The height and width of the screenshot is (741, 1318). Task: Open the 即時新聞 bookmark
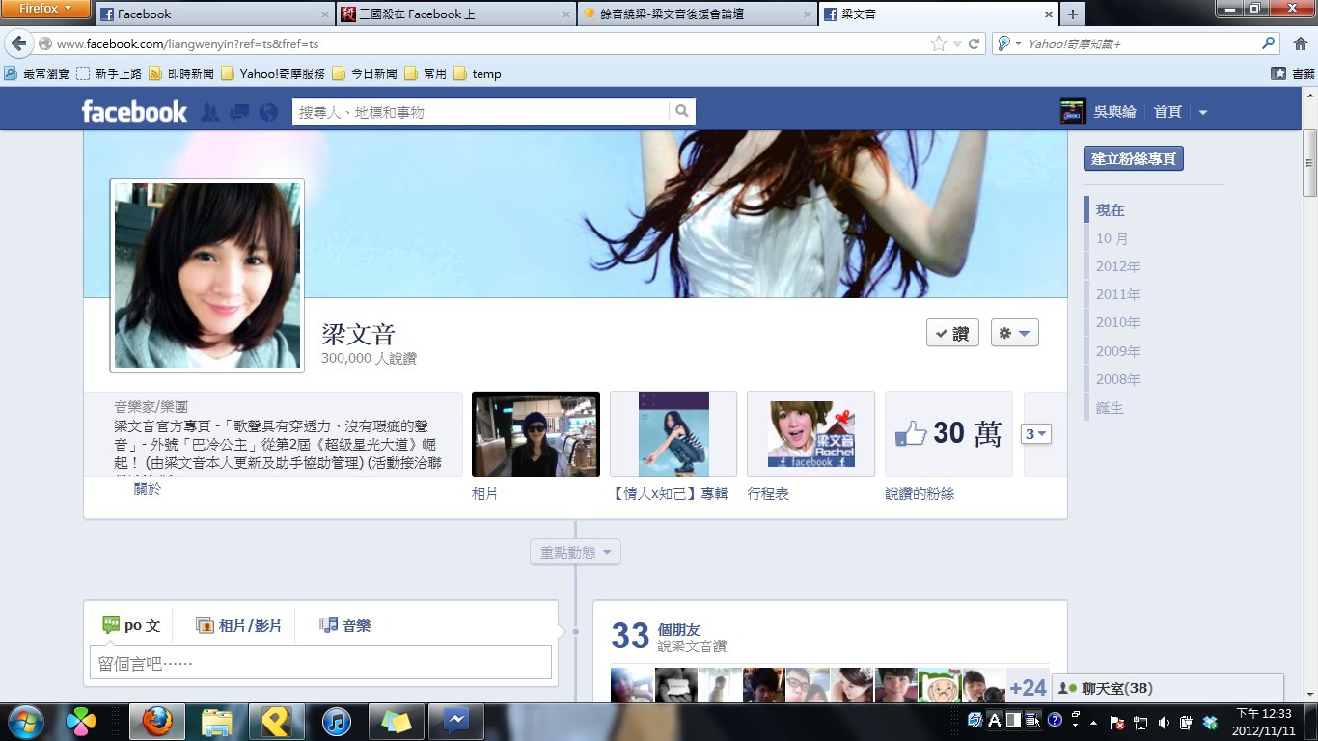coord(181,73)
